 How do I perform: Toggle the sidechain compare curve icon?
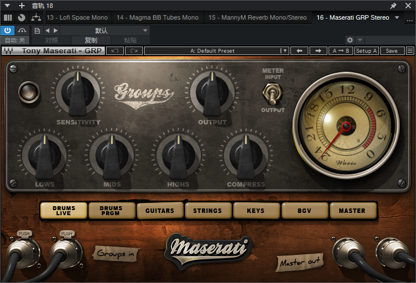(22, 30)
